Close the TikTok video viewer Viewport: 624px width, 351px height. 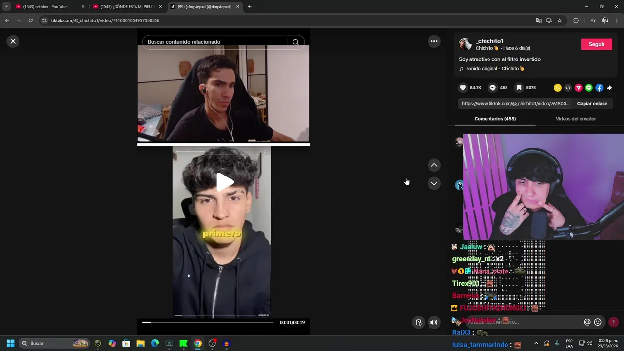pos(13,41)
